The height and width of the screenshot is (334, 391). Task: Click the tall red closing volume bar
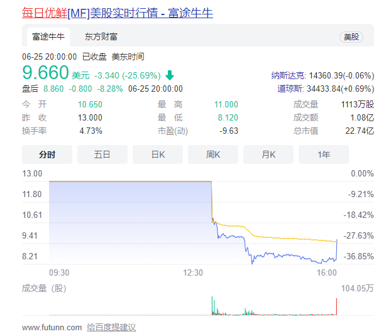click(336, 306)
